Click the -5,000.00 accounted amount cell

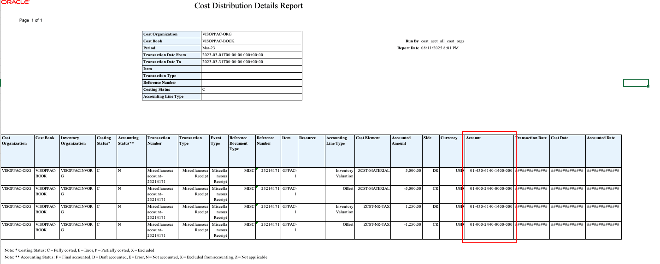[407, 194]
